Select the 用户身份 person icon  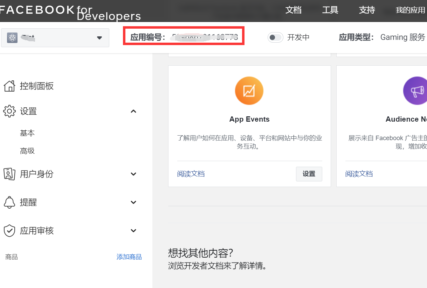tap(9, 174)
